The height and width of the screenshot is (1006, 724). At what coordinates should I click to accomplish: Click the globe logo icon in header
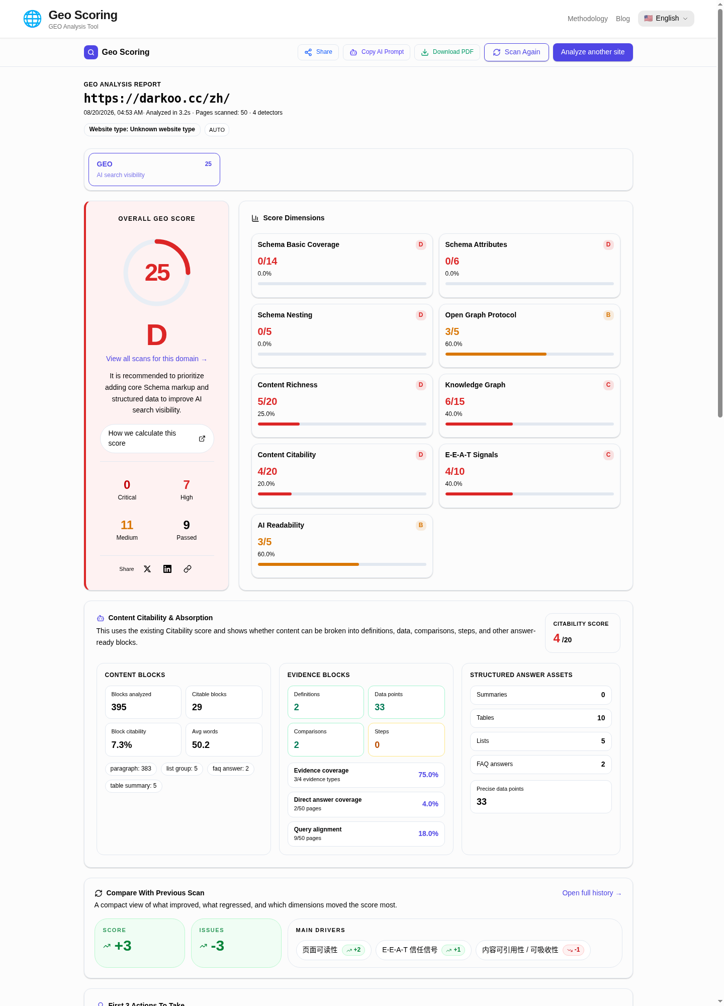coord(33,19)
